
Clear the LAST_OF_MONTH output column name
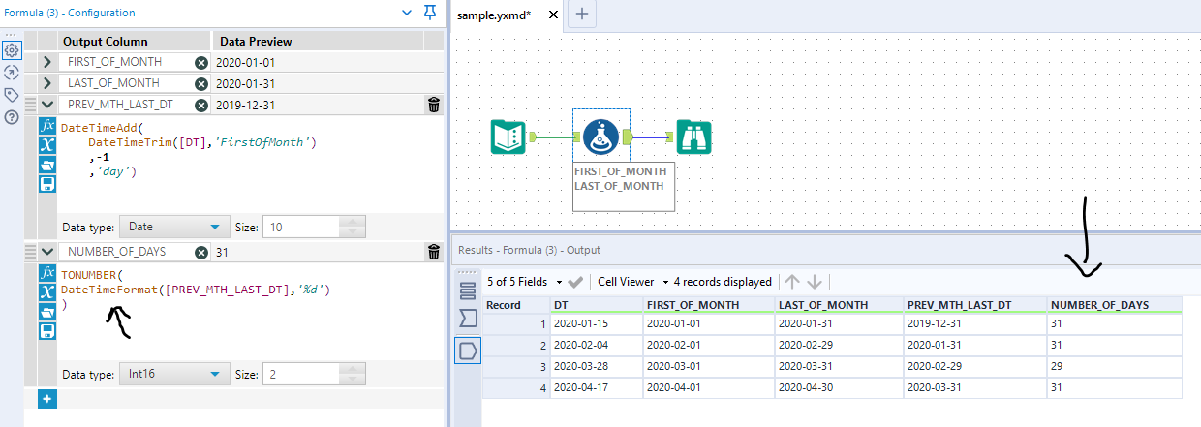200,83
